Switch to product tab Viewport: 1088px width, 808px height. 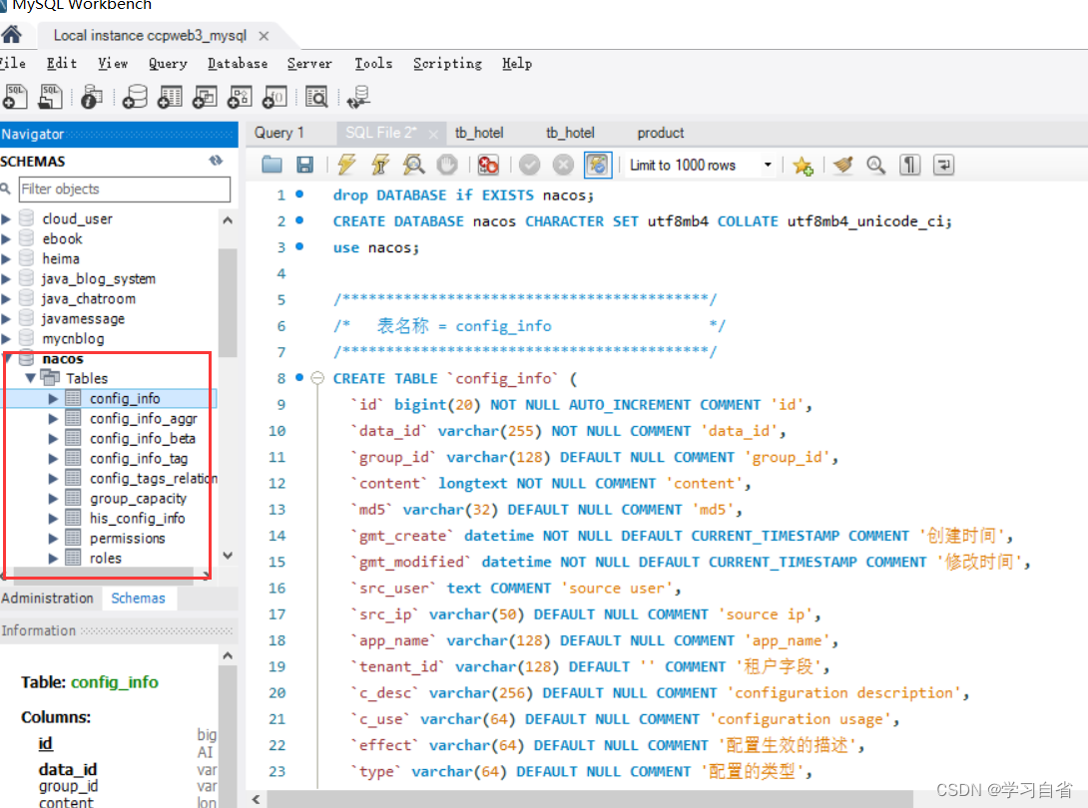pos(661,133)
